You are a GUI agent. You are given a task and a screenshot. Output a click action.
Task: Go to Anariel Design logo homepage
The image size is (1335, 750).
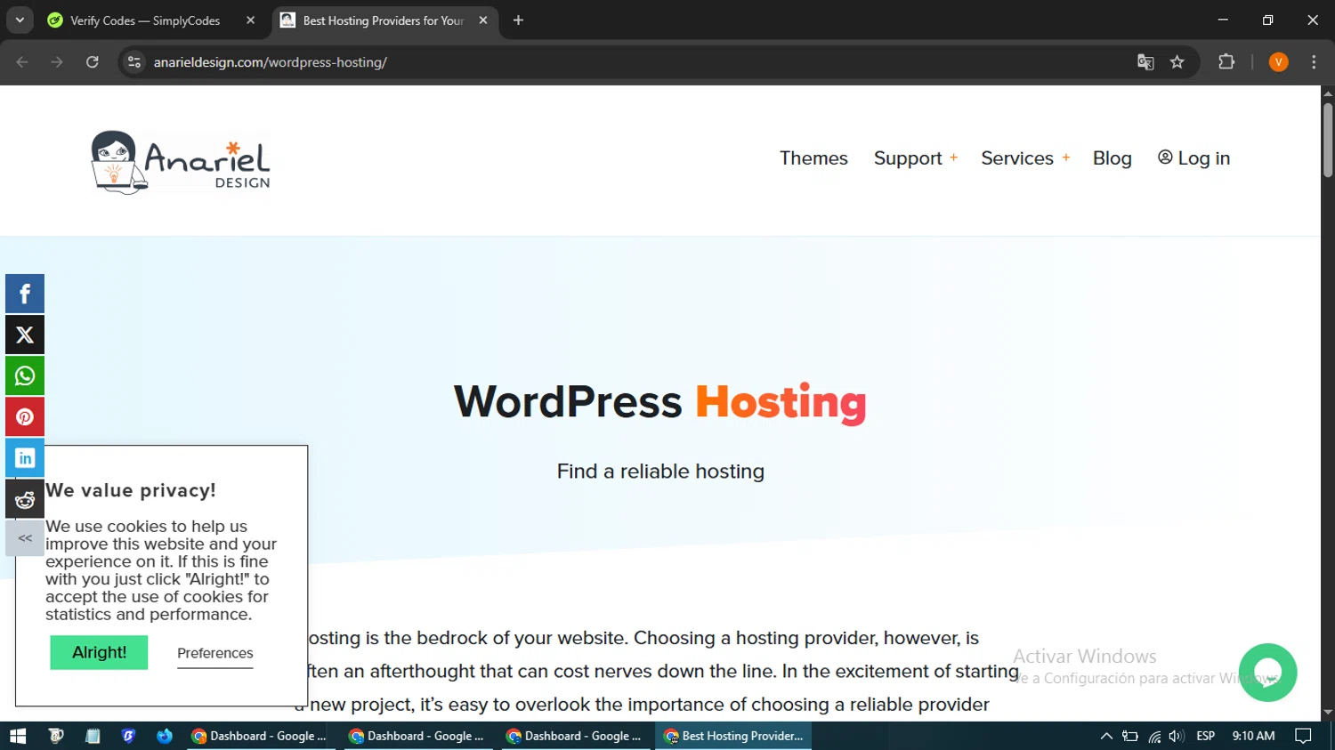point(181,162)
